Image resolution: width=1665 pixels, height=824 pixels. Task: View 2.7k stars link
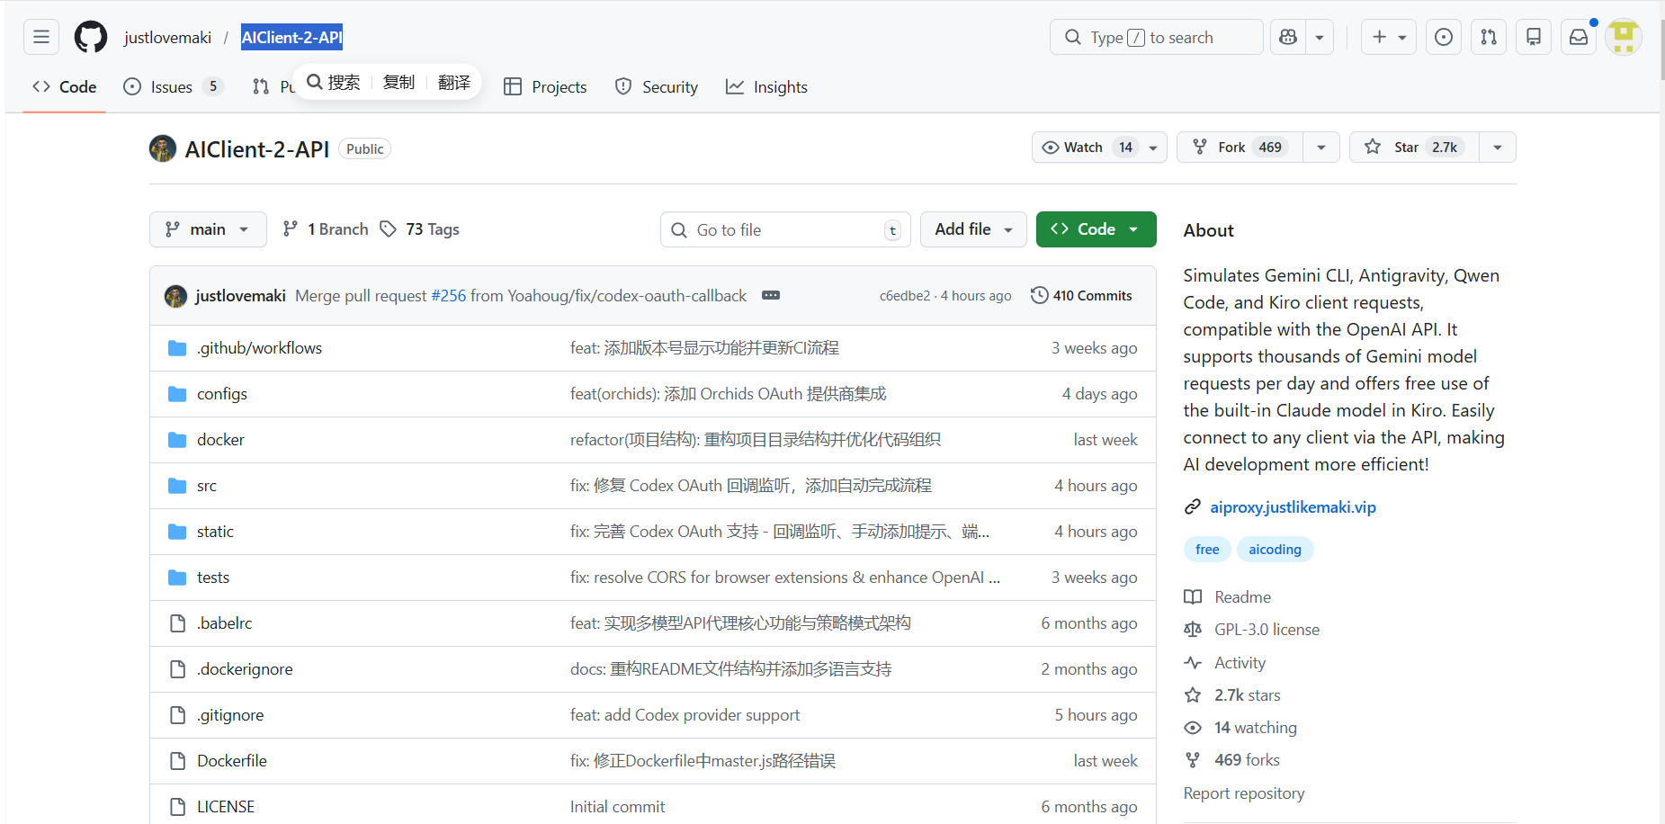click(1232, 695)
